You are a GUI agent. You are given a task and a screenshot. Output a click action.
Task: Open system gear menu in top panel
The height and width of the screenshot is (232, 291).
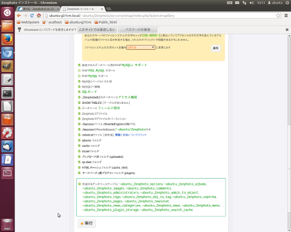pyautogui.click(x=287, y=3)
